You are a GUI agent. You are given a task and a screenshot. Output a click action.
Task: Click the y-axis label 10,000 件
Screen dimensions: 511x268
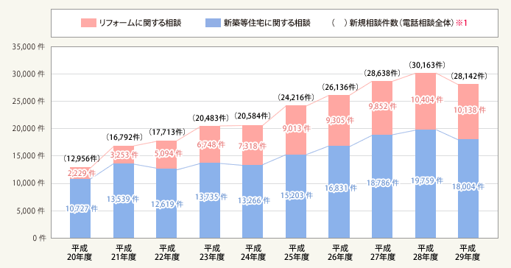coord(29,183)
